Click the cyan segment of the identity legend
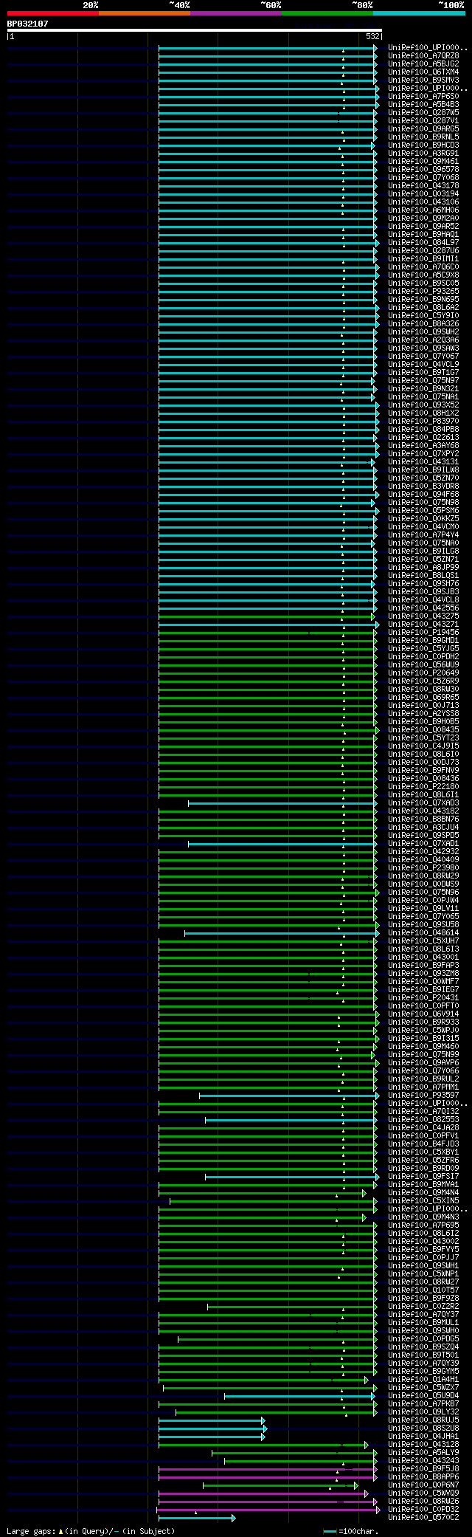 418,13
